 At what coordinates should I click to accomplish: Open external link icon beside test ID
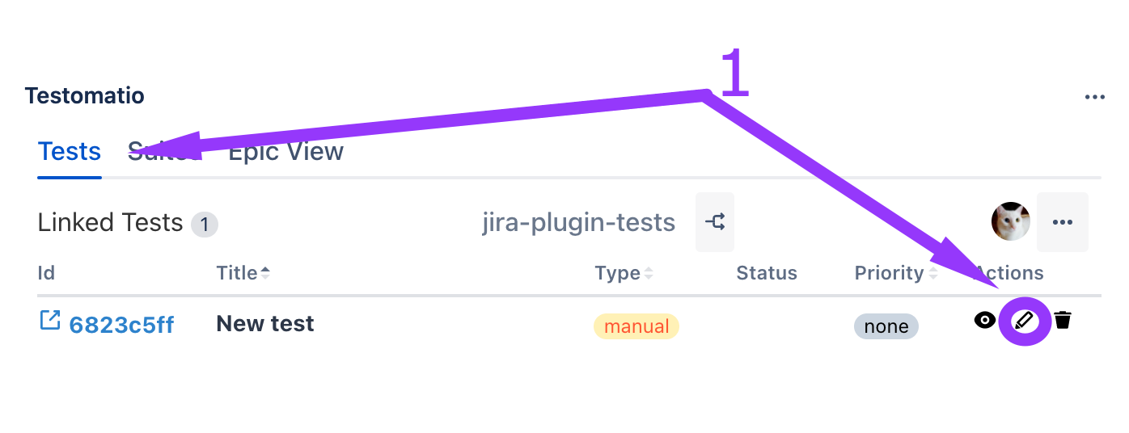click(49, 322)
